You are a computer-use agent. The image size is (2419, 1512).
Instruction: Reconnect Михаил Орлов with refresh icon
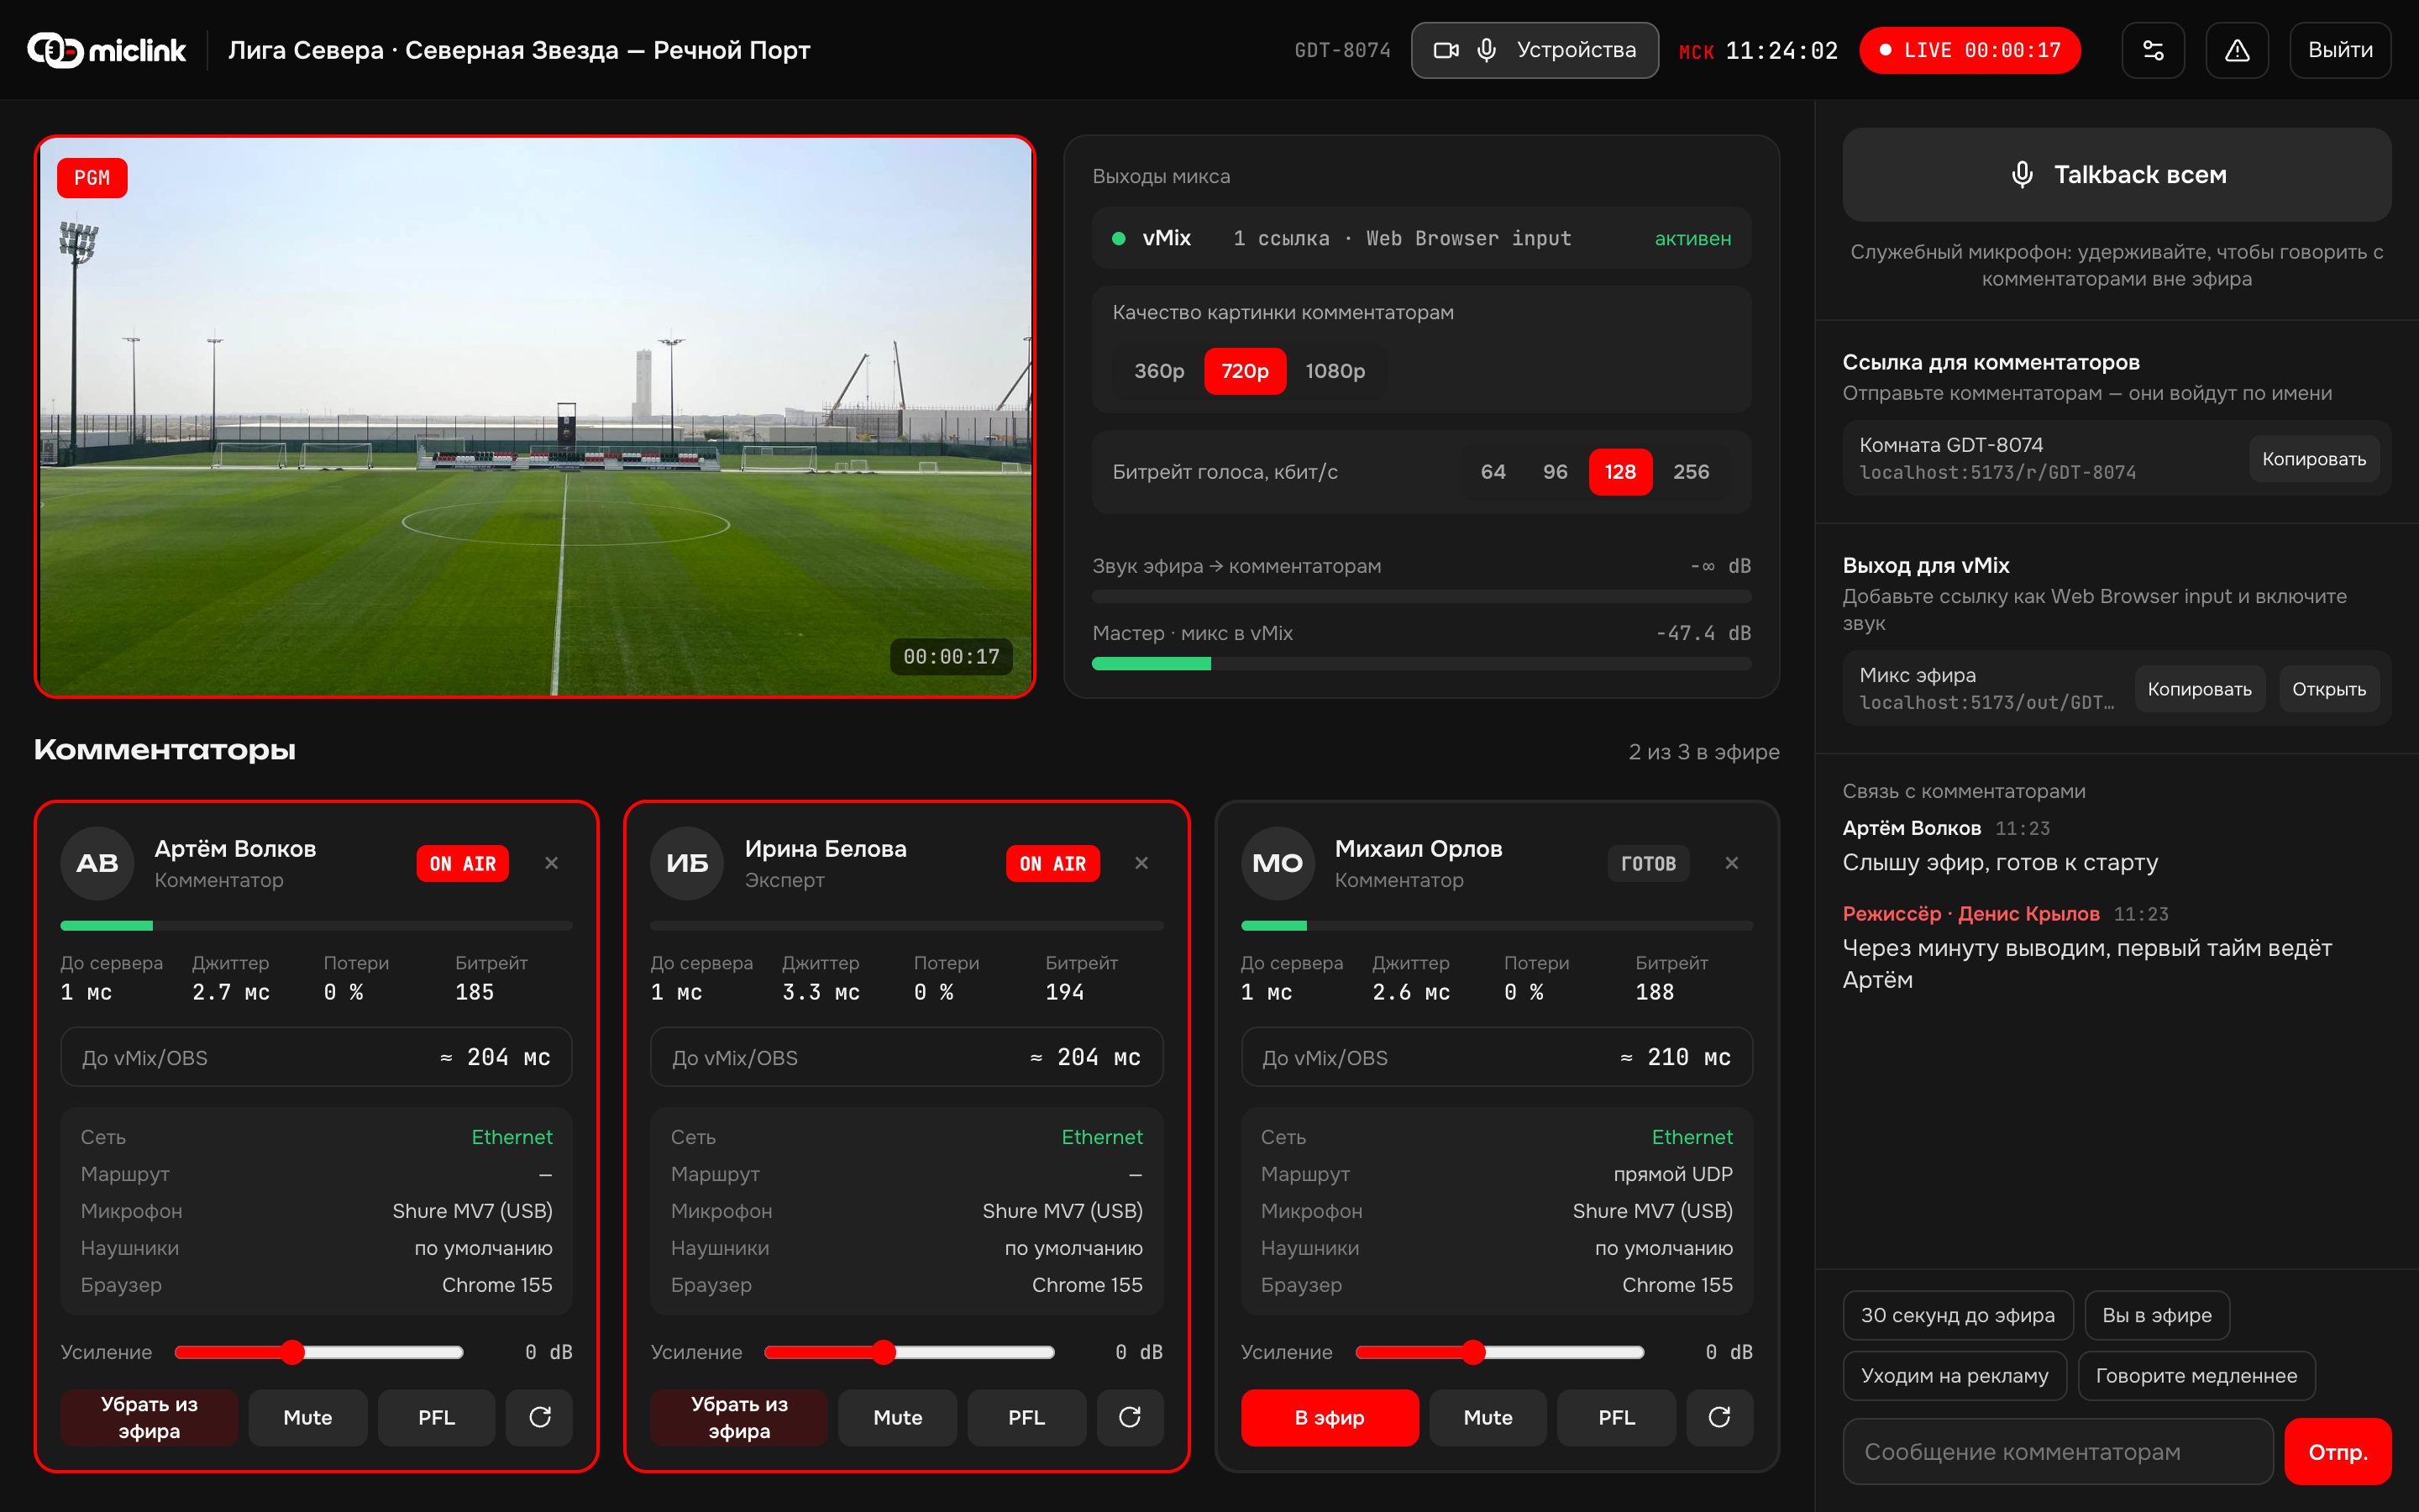[1719, 1417]
